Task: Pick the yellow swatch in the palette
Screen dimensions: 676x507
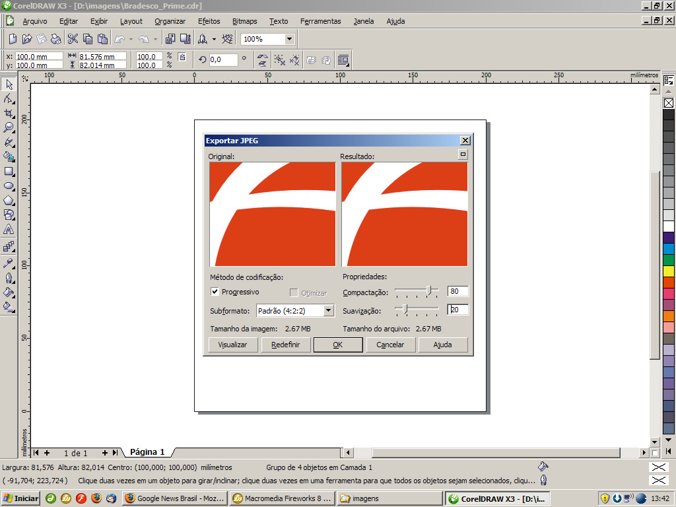Action: [x=669, y=271]
